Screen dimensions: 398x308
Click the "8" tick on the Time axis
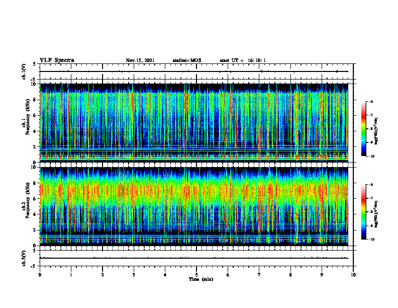tap(290, 275)
